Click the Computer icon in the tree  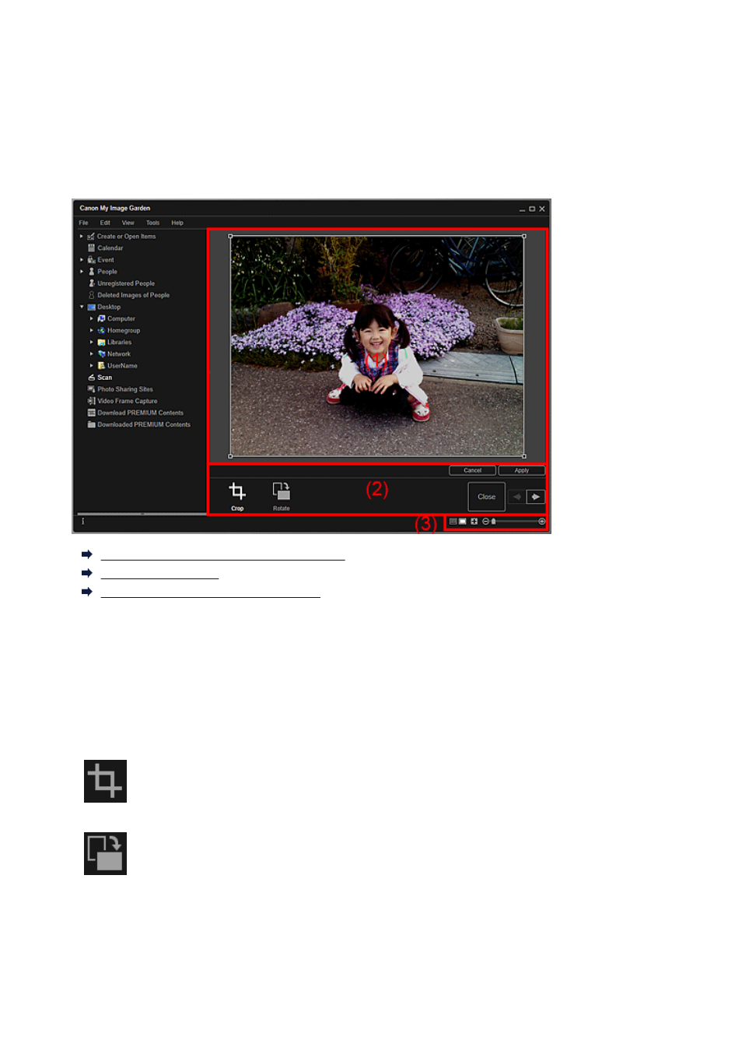pos(101,318)
